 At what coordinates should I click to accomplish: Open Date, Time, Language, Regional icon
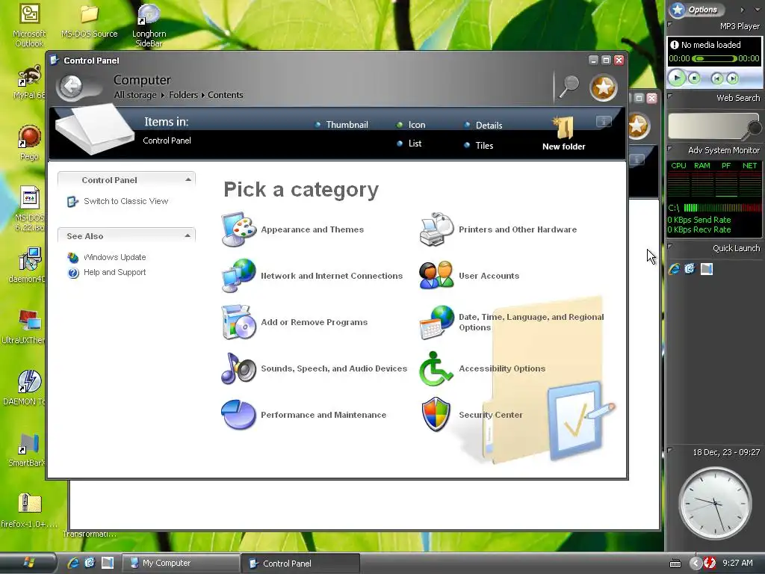coord(436,322)
